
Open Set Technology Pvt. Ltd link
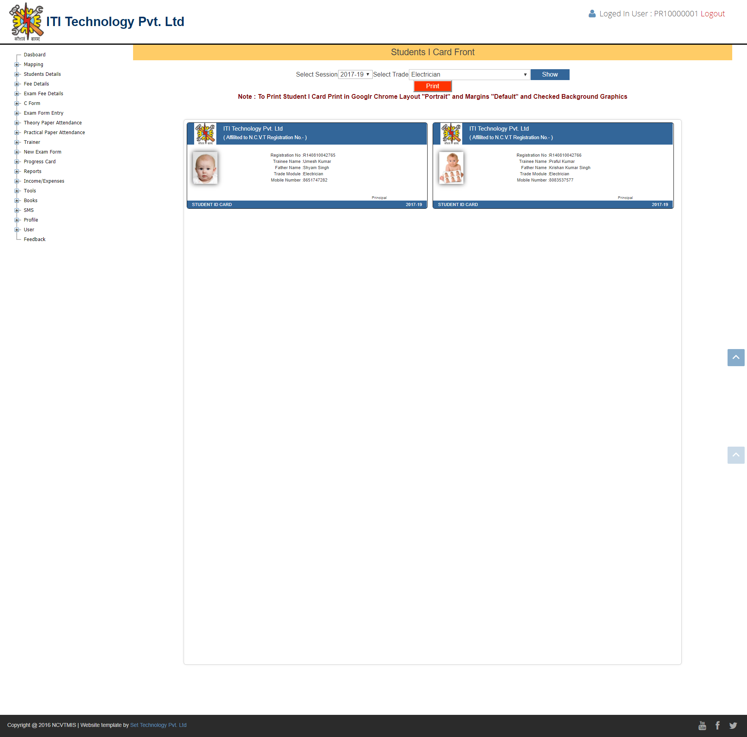[158, 725]
